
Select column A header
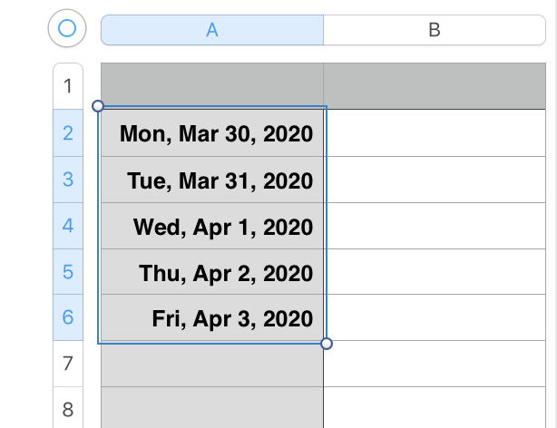pos(212,29)
